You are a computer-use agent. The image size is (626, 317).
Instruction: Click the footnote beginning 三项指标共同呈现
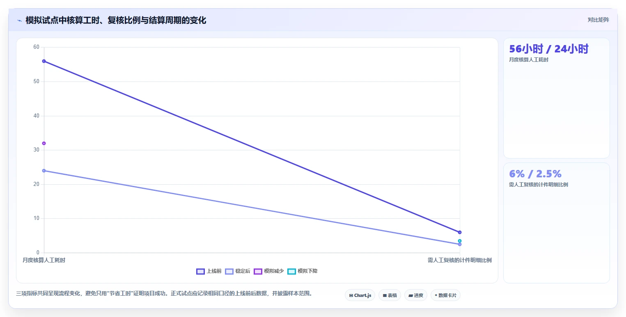pyautogui.click(x=164, y=294)
